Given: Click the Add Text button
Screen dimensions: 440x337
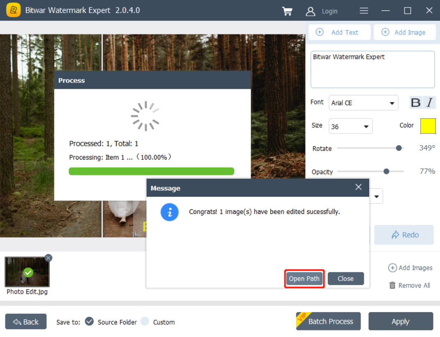Looking at the screenshot, I should [339, 32].
